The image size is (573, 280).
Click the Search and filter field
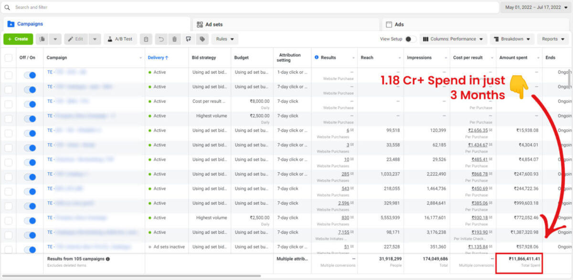click(248, 8)
